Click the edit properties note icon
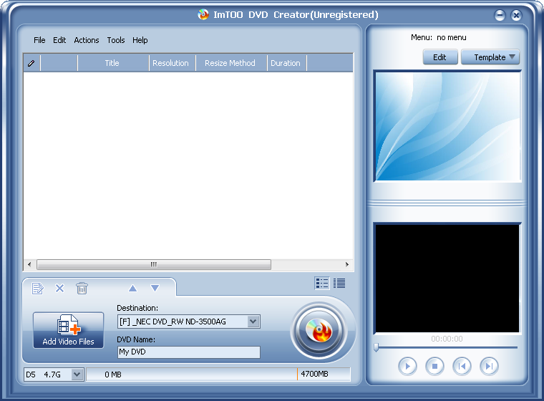This screenshot has width=544, height=401. point(37,288)
